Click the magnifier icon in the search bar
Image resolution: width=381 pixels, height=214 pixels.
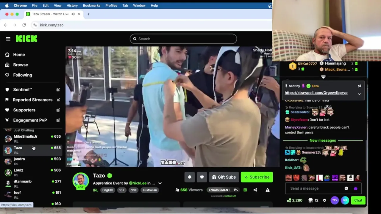tap(135, 39)
